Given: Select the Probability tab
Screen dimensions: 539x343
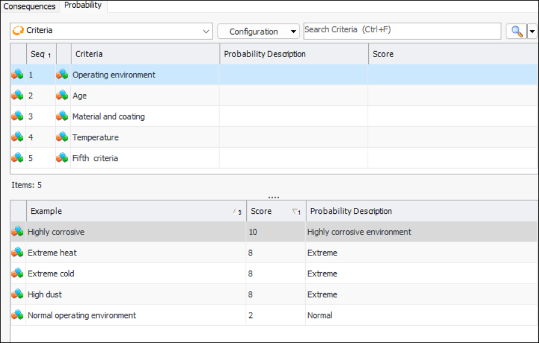Looking at the screenshot, I should pos(83,5).
